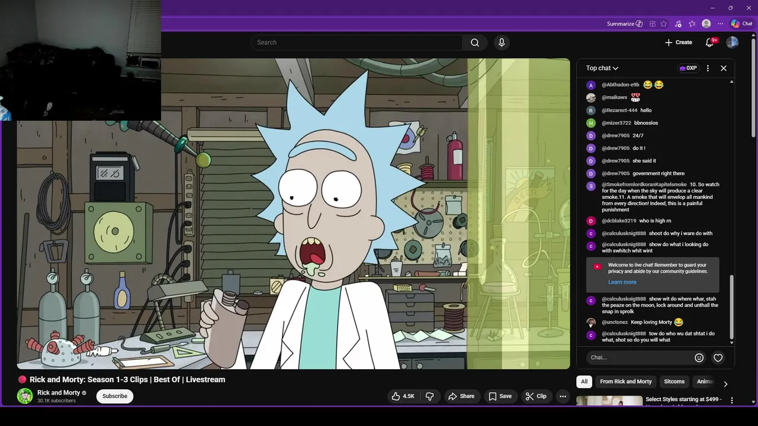Click the H avatar of @mizer3722

click(590, 123)
